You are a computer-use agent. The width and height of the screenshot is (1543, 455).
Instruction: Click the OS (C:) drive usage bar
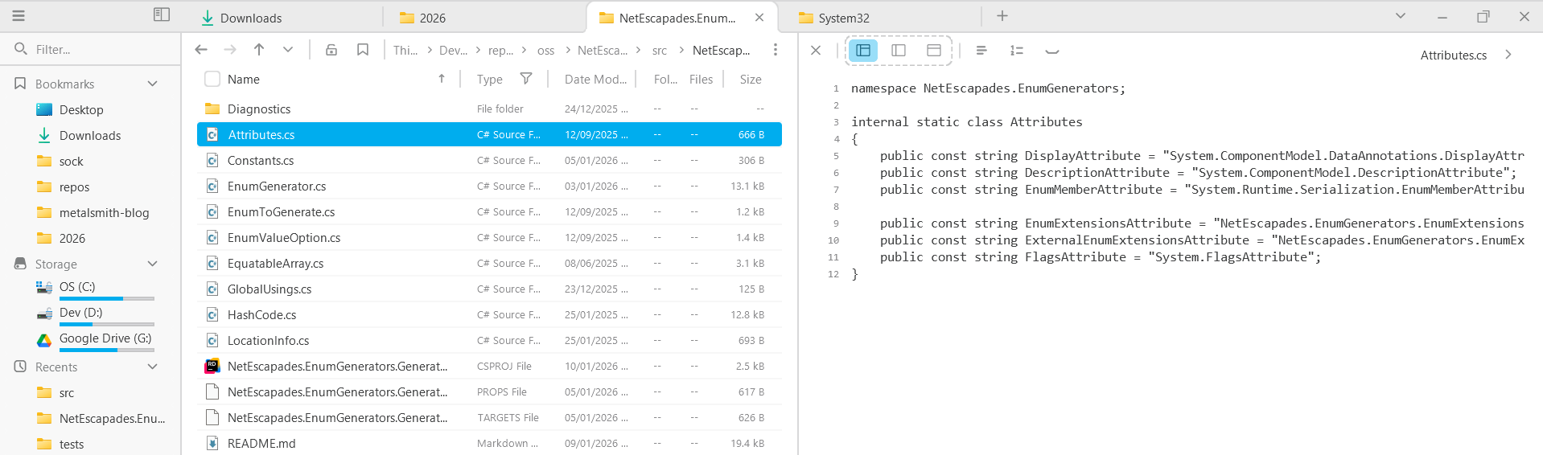coord(107,298)
